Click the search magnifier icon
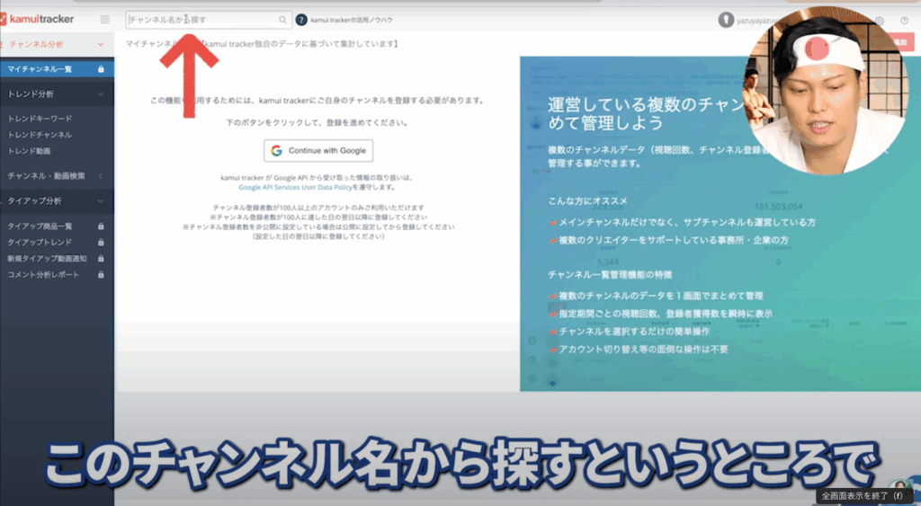Viewport: 921px width, 506px height. (282, 19)
